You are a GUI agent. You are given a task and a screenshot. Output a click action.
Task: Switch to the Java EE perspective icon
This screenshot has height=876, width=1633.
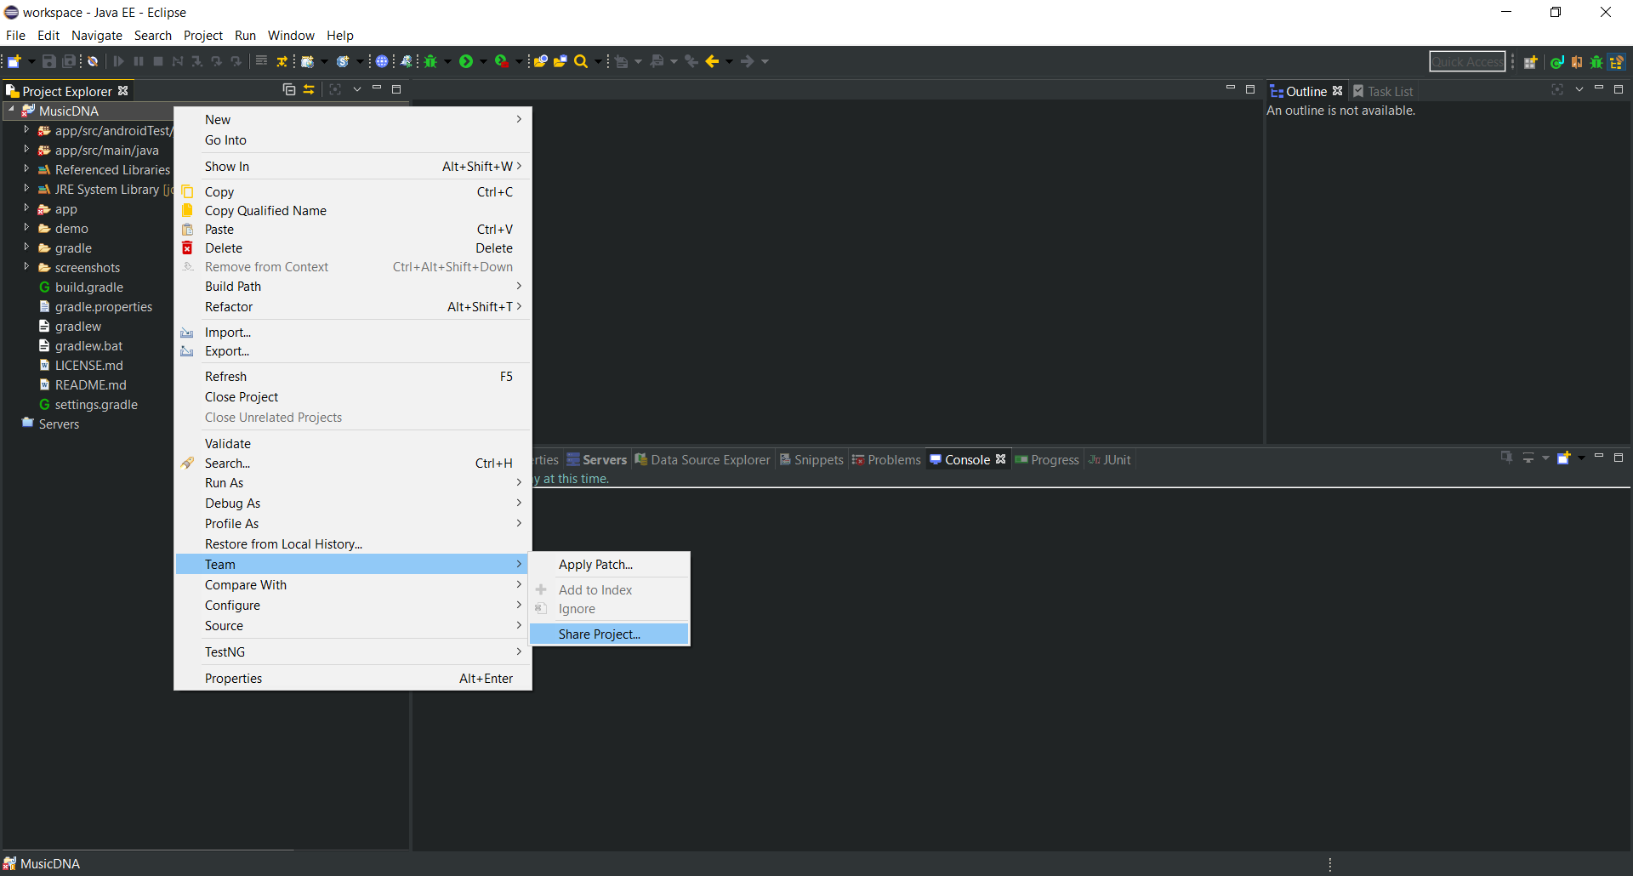click(1618, 62)
